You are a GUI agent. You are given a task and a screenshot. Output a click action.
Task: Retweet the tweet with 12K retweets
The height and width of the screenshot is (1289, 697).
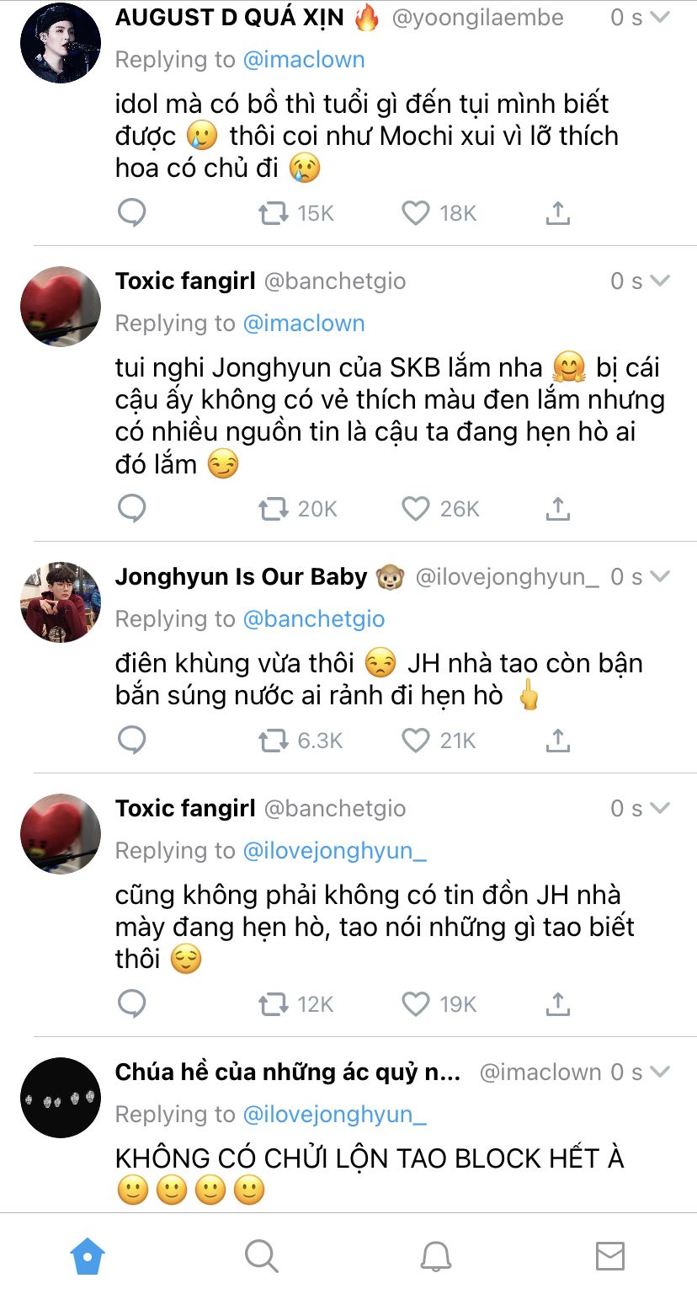273,1003
